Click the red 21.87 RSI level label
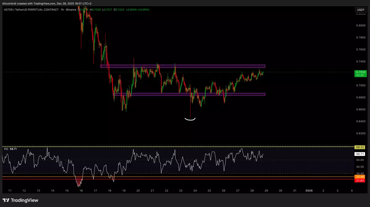This screenshot has height=207, width=370. (x=360, y=180)
